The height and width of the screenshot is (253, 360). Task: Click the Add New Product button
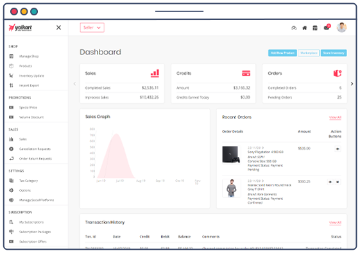pyautogui.click(x=282, y=53)
